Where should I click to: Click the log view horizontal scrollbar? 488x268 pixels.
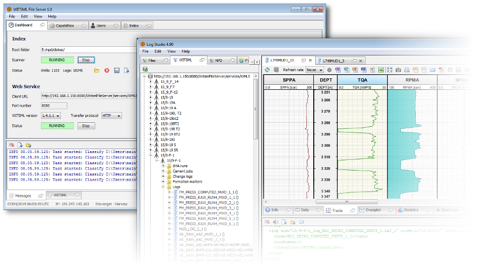point(346,202)
